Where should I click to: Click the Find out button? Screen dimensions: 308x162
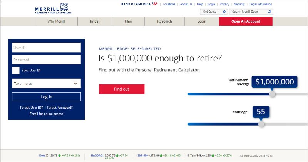(x=122, y=89)
